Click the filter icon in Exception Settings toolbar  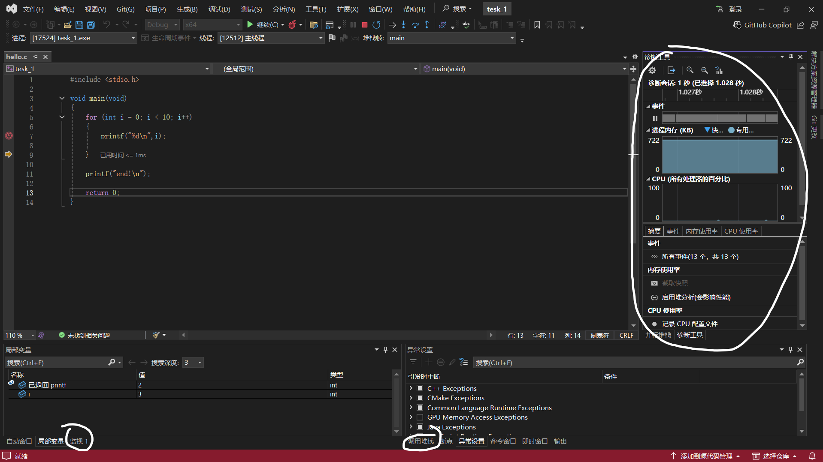pyautogui.click(x=413, y=363)
